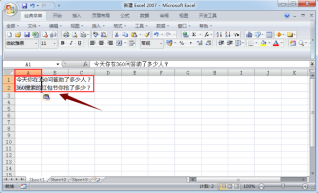
Task: Open the 文件 classic menu
Action: pos(34,26)
